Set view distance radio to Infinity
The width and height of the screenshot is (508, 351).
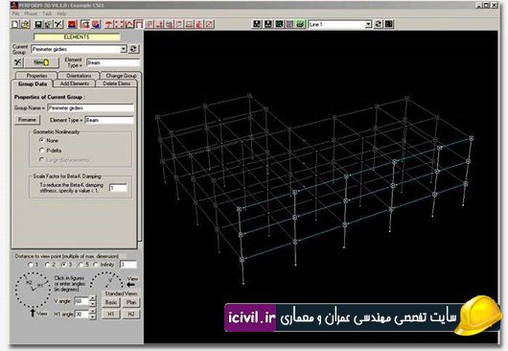point(96,265)
